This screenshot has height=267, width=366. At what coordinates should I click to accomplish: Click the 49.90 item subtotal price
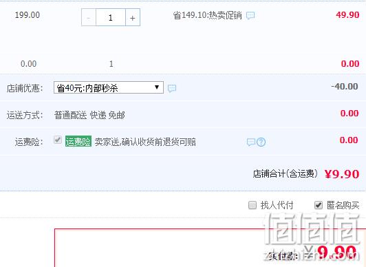click(x=347, y=15)
